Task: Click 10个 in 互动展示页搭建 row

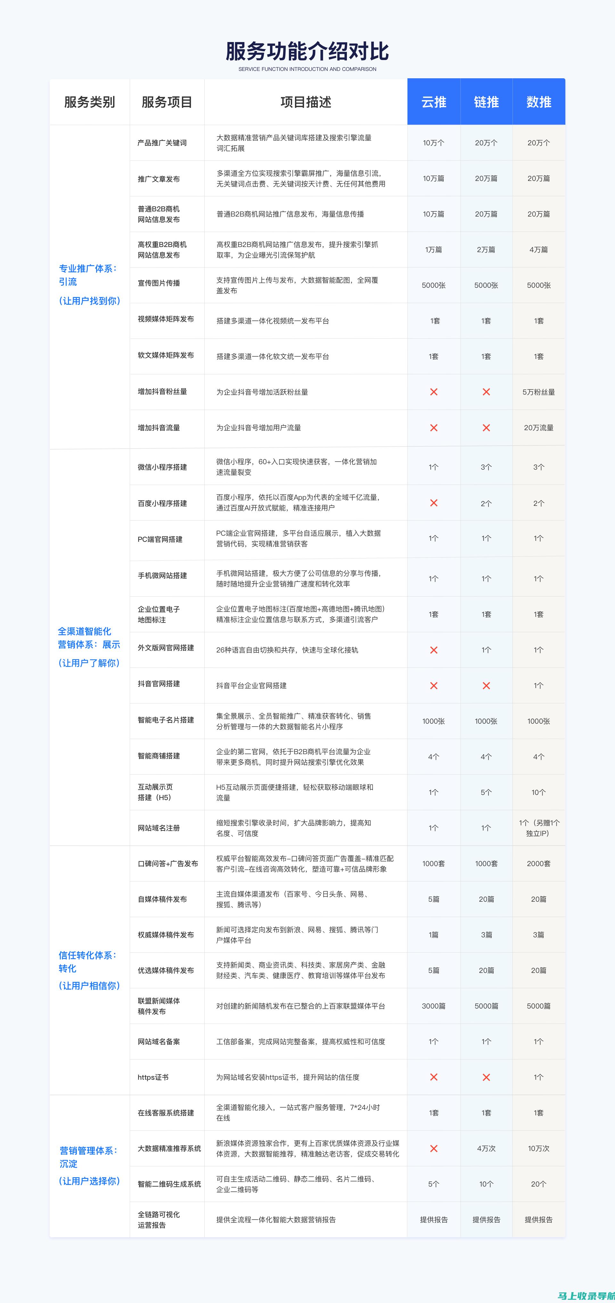Action: tap(539, 793)
